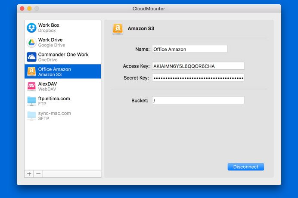The width and height of the screenshot is (298, 198).
Task: Click the SFTP icon for sync-mac.com
Action: pos(31,115)
